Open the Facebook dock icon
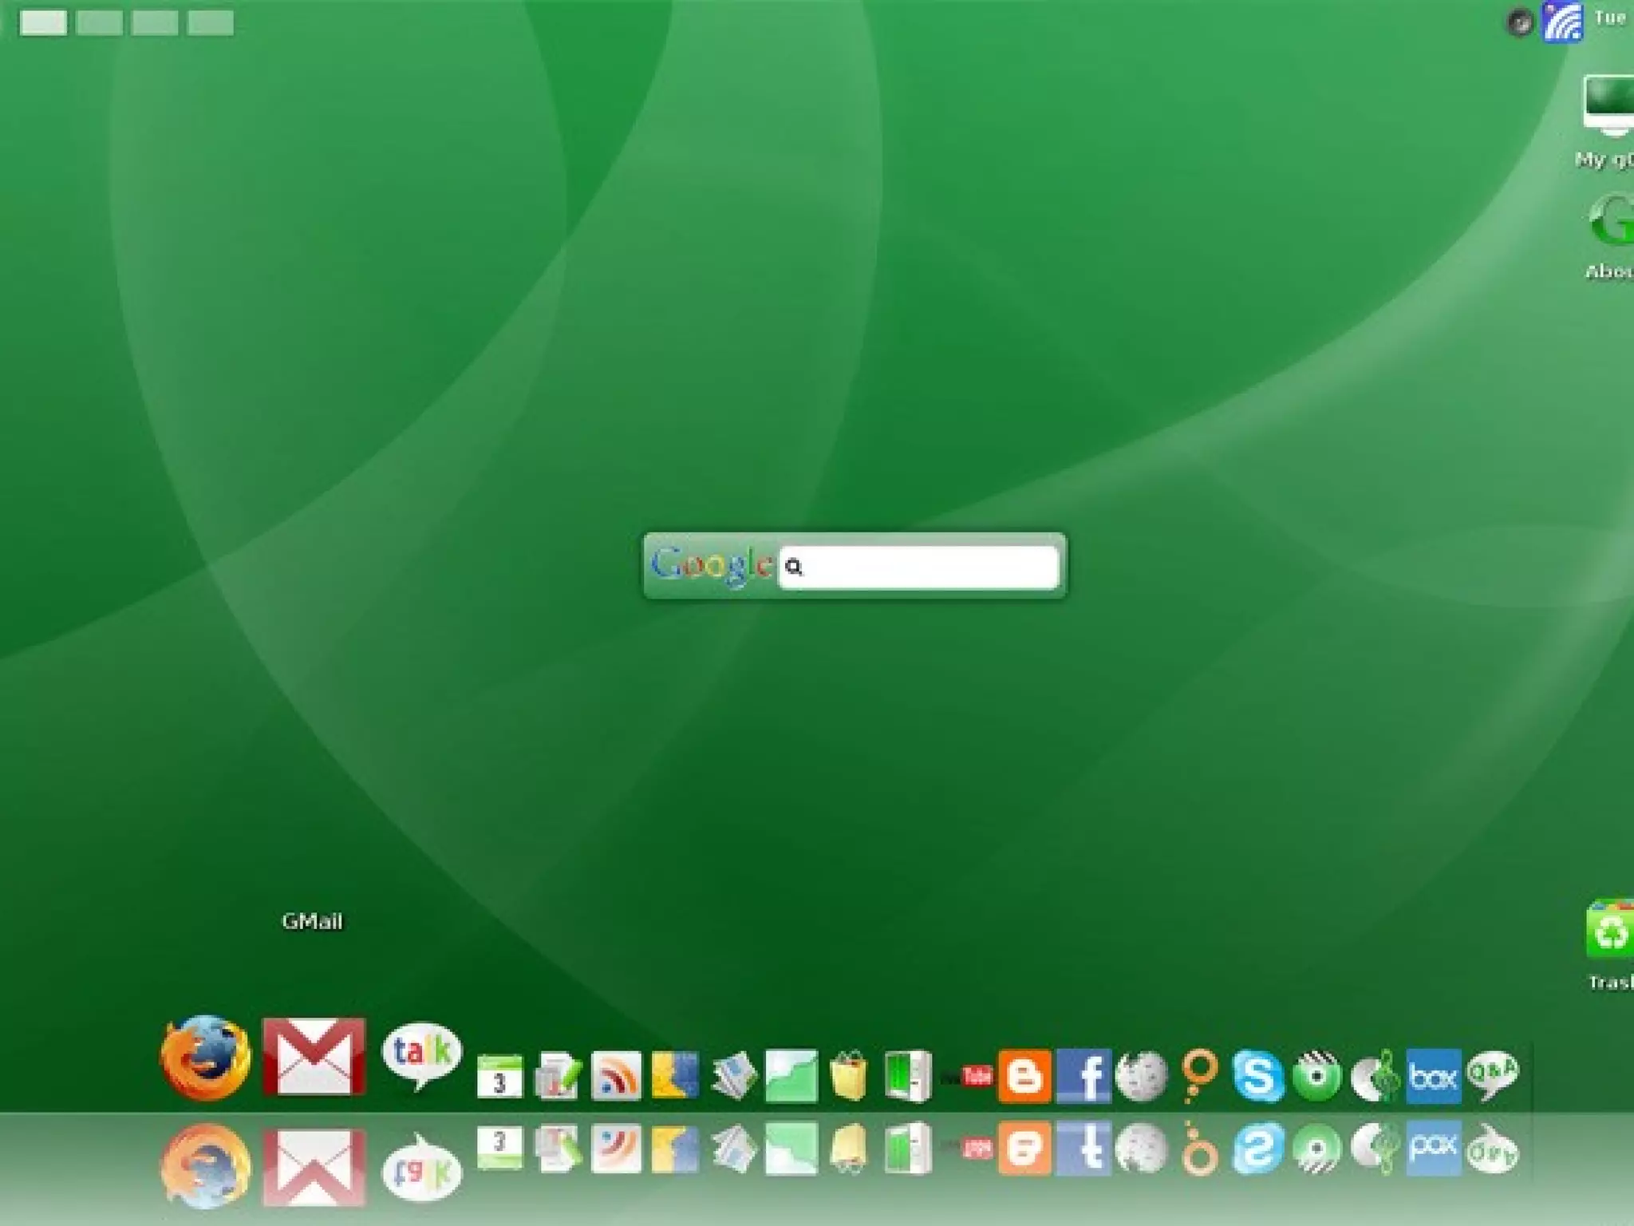Image resolution: width=1634 pixels, height=1226 pixels. click(x=1083, y=1076)
